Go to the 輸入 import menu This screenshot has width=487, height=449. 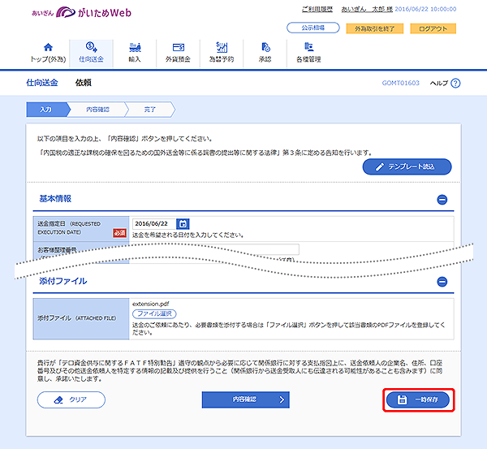click(134, 53)
